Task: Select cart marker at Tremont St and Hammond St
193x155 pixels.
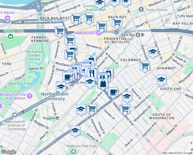Action: tap(92, 109)
